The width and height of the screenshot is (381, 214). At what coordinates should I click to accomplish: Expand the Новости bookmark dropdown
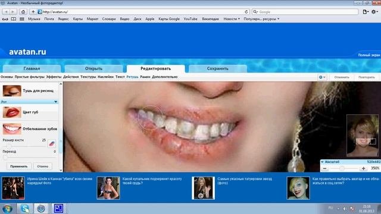click(232, 19)
